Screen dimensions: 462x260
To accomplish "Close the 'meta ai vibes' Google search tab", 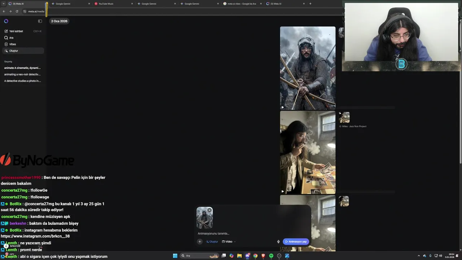I will 261,4.
